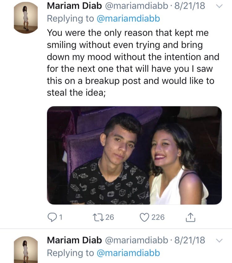
Task: Open the blue @mariamdiabb reply mention in the top tweet
Action: tap(128, 19)
